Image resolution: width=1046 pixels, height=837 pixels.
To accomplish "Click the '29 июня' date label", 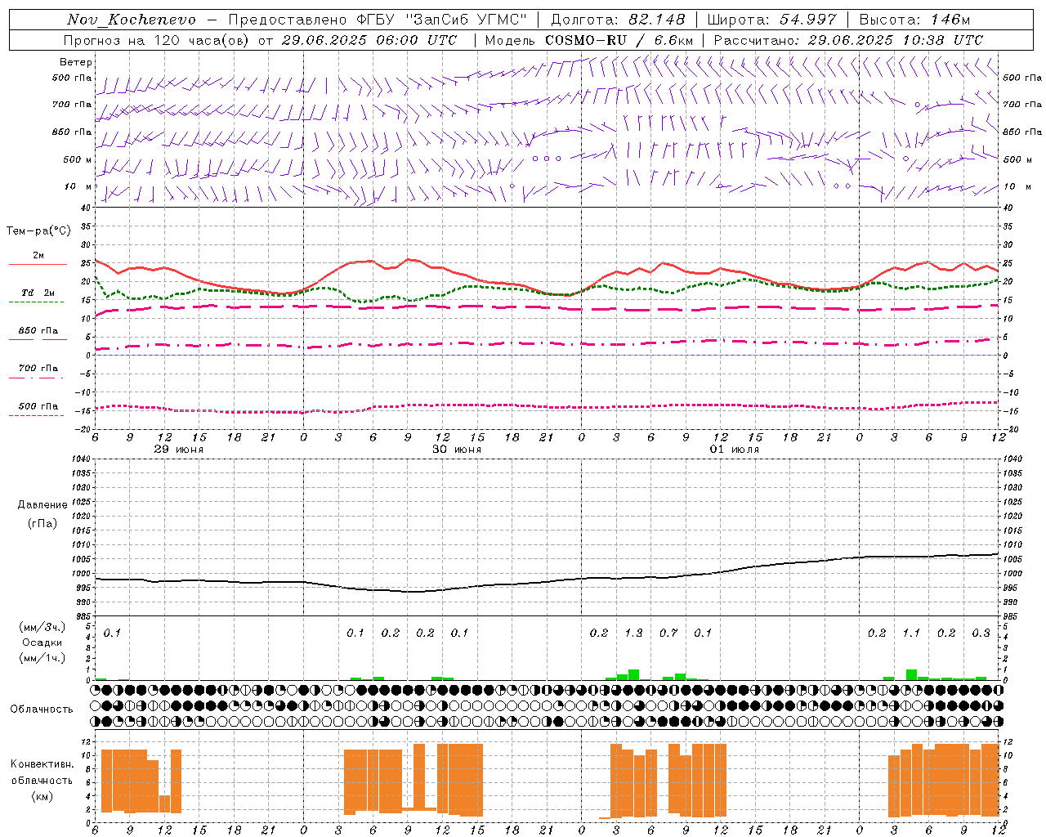I will pyautogui.click(x=179, y=450).
